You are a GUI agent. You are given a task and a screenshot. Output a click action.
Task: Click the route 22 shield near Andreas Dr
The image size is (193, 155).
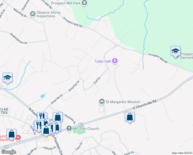point(81,125)
